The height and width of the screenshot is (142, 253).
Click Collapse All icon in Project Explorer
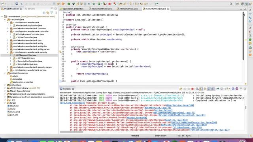point(44,13)
